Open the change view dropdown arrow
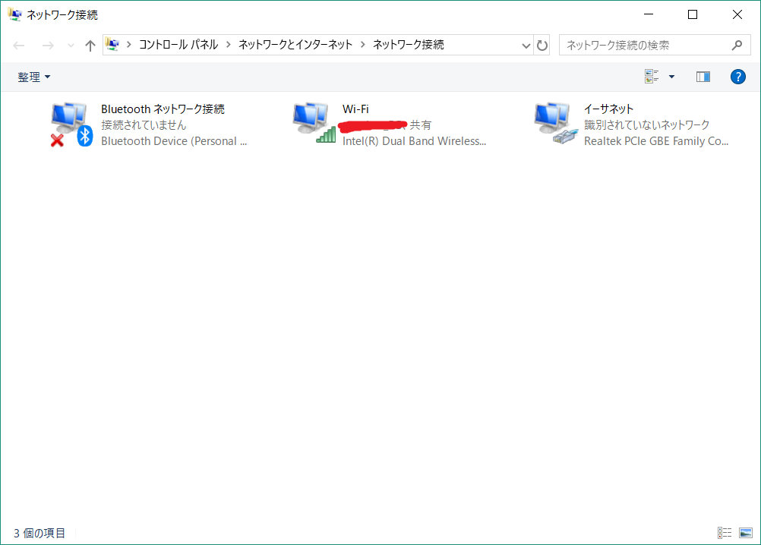Image resolution: width=761 pixels, height=545 pixels. (x=671, y=76)
